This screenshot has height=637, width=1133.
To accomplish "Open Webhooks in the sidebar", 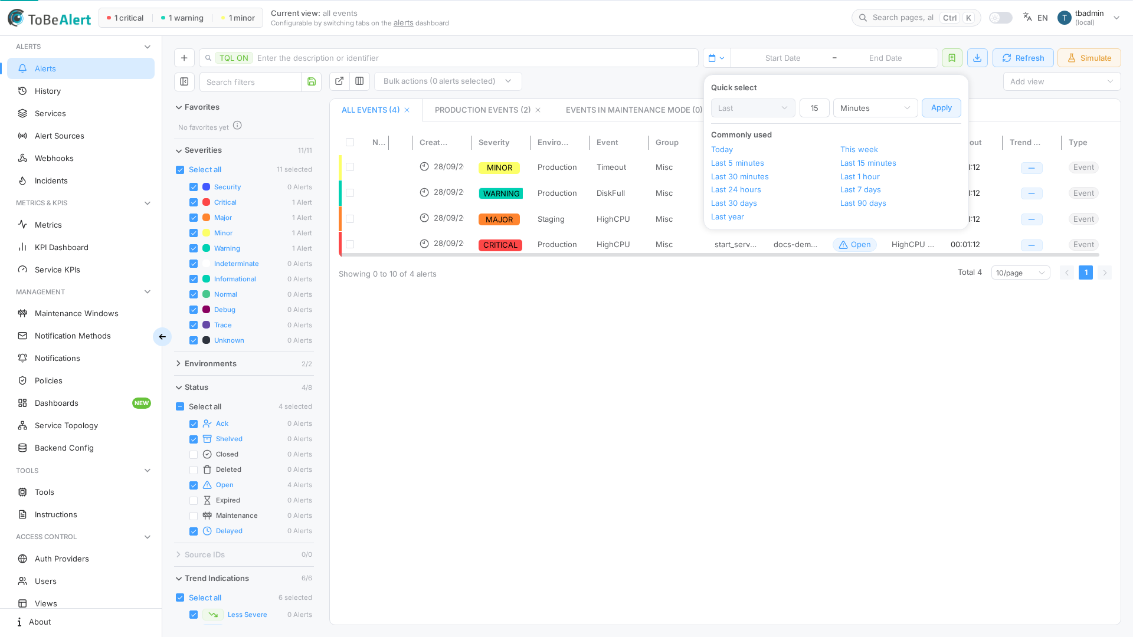I will point(81,158).
